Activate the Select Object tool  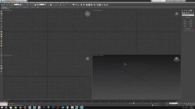(x=20, y=5)
